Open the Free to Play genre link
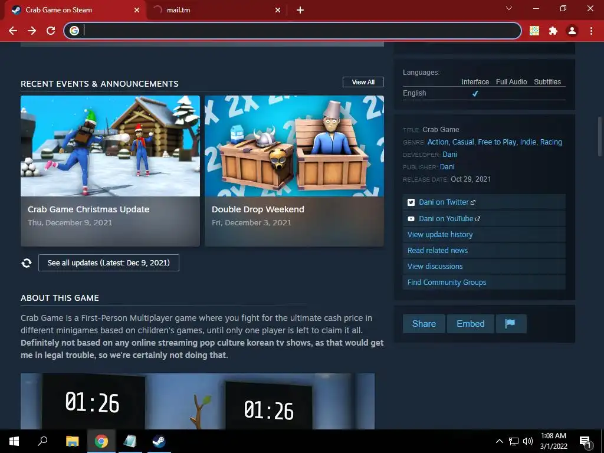This screenshot has height=453, width=604. [x=497, y=142]
